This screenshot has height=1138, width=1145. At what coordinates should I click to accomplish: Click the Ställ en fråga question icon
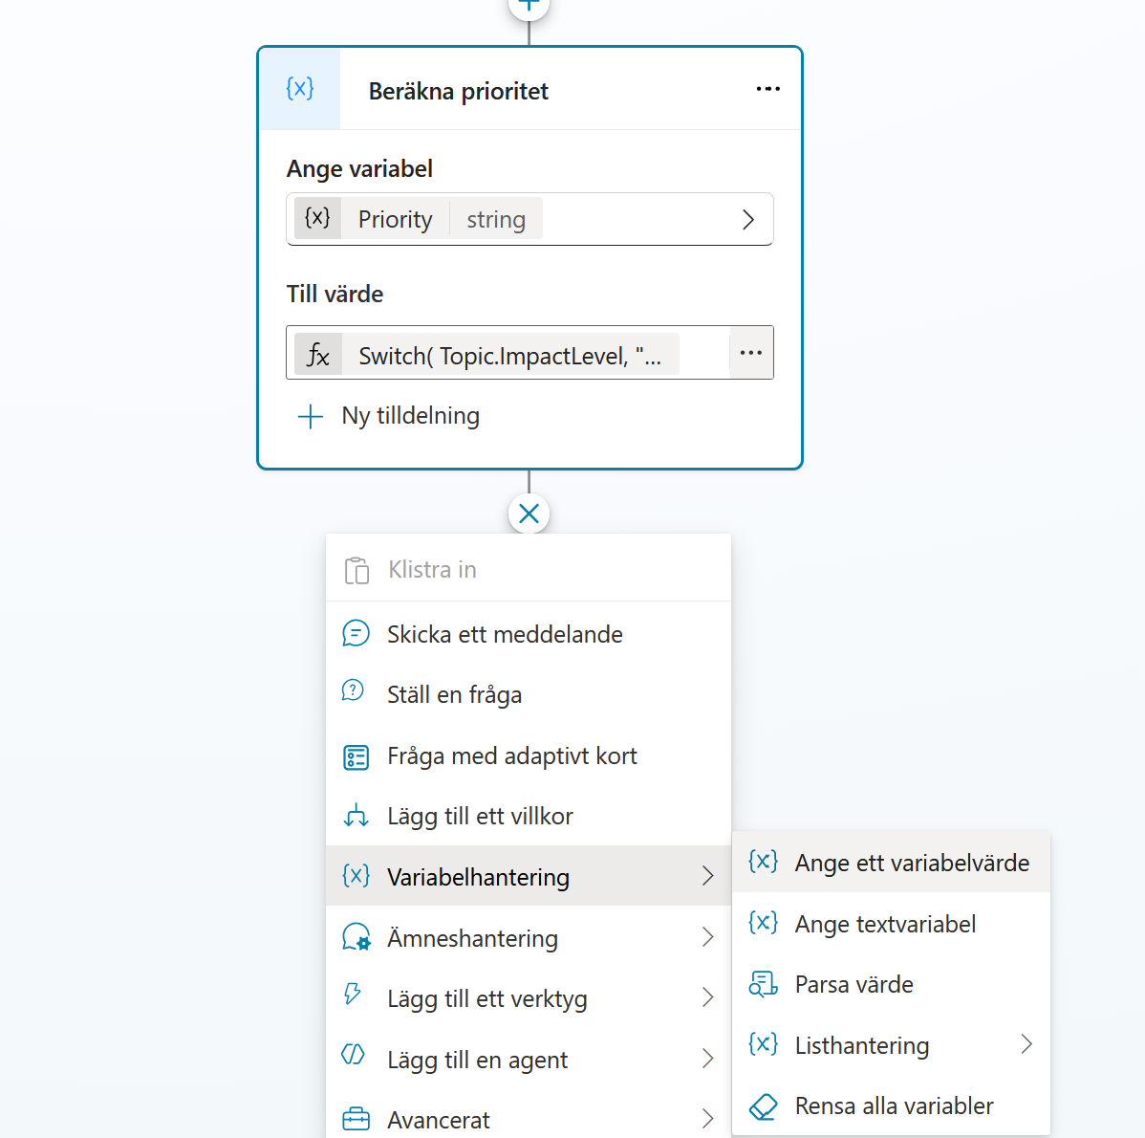[354, 690]
